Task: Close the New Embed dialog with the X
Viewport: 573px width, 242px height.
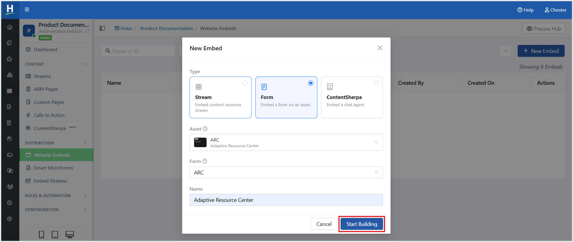Action: (x=380, y=48)
